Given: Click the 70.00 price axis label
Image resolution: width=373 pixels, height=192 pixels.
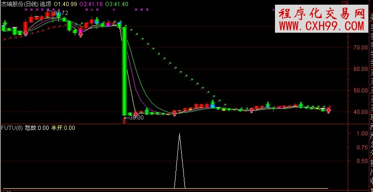Looking at the screenshot, I should [x=360, y=47].
